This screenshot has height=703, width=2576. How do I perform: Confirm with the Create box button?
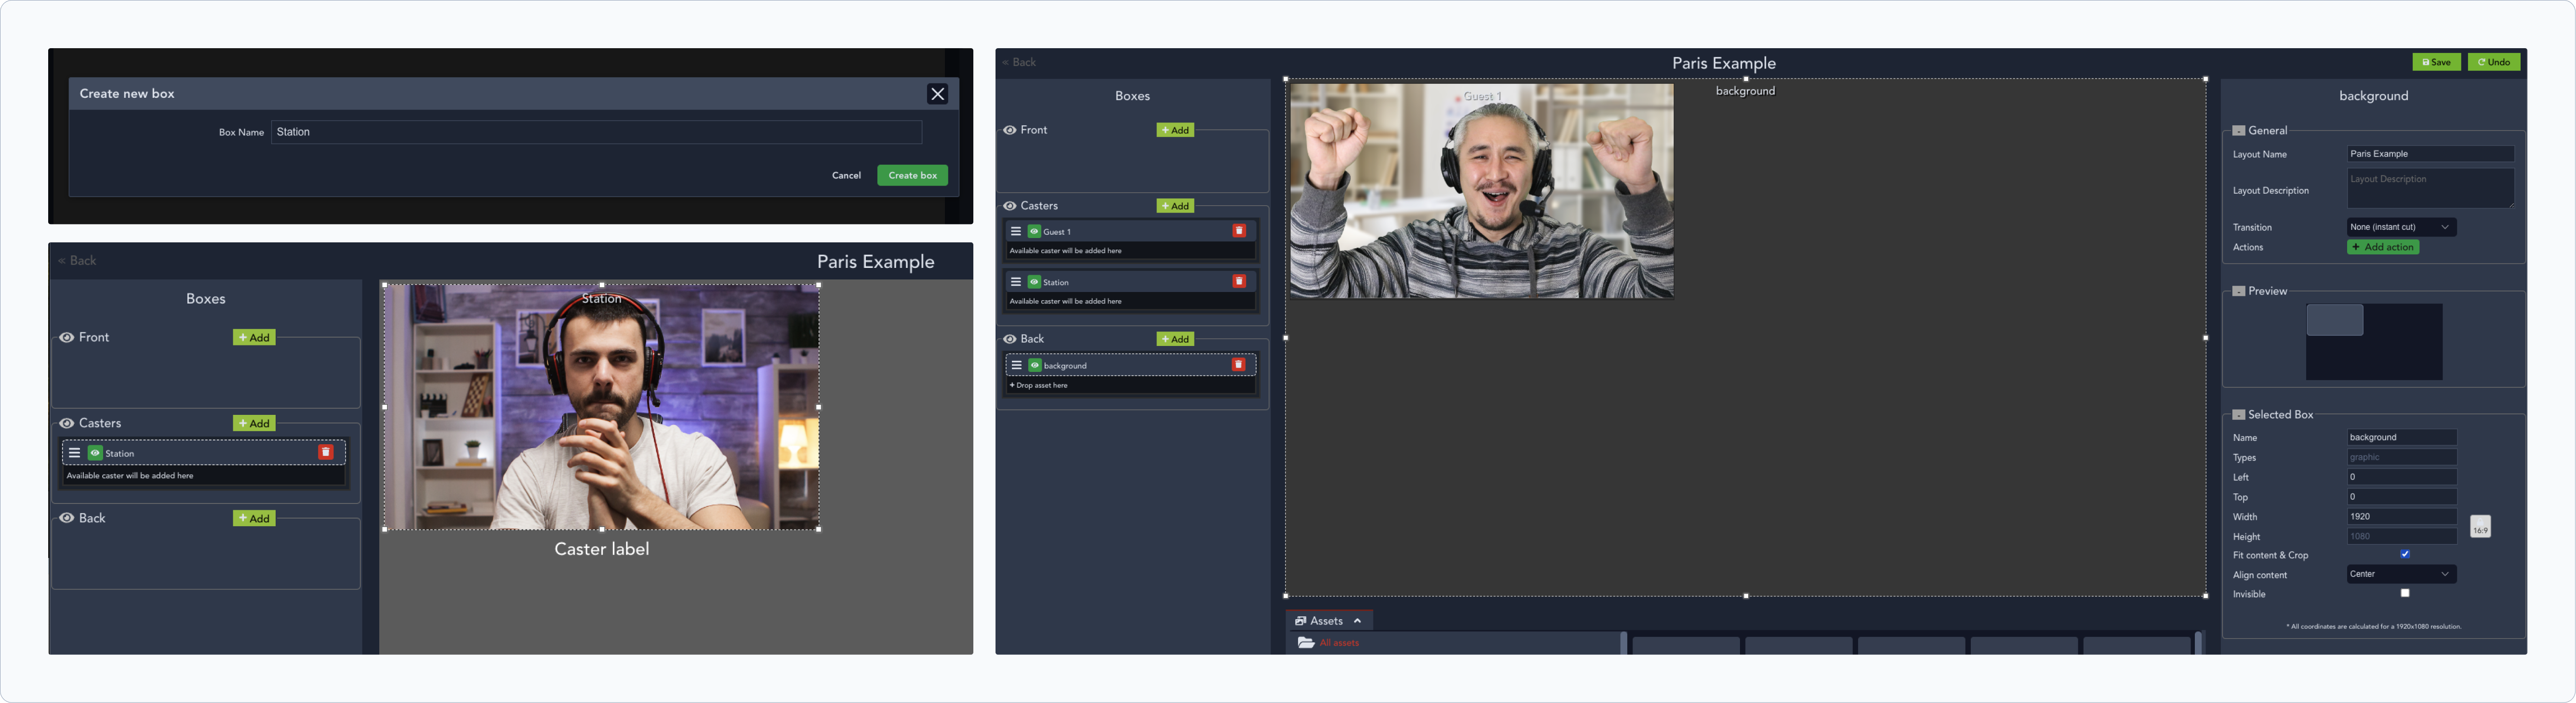pyautogui.click(x=912, y=175)
